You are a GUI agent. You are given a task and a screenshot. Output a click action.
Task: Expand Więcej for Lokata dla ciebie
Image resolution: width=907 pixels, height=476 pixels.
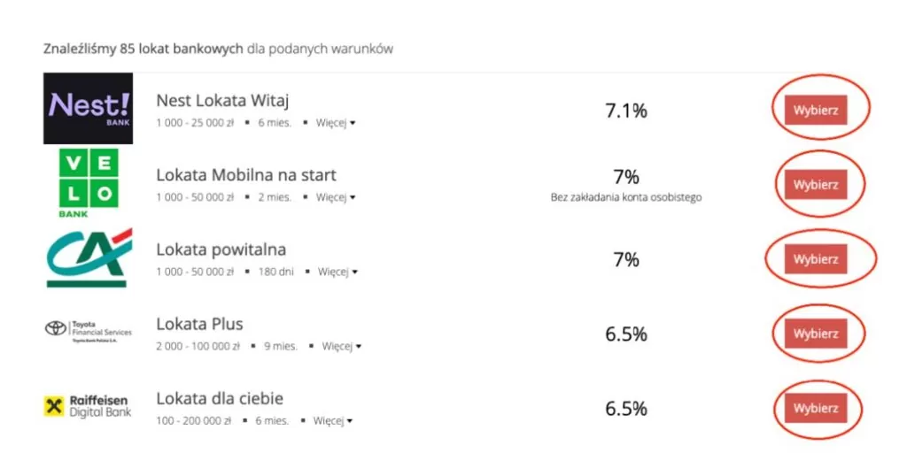point(332,421)
